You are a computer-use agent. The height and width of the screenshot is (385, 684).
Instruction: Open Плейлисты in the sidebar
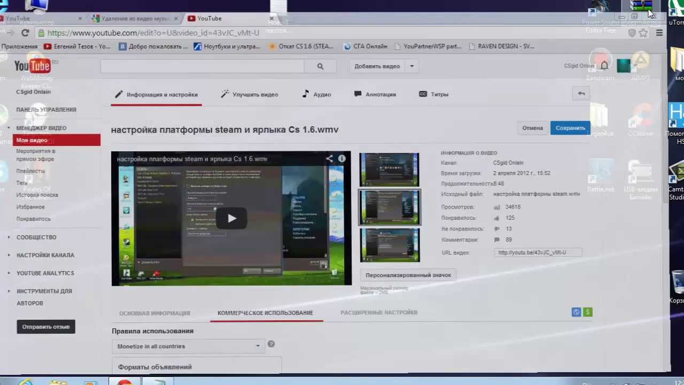[x=30, y=171]
